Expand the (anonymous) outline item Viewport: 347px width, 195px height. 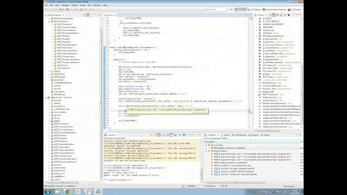(x=256, y=30)
